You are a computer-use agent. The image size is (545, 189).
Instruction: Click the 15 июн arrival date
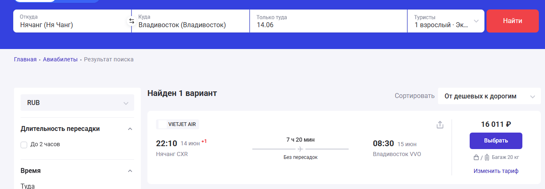pos(407,144)
